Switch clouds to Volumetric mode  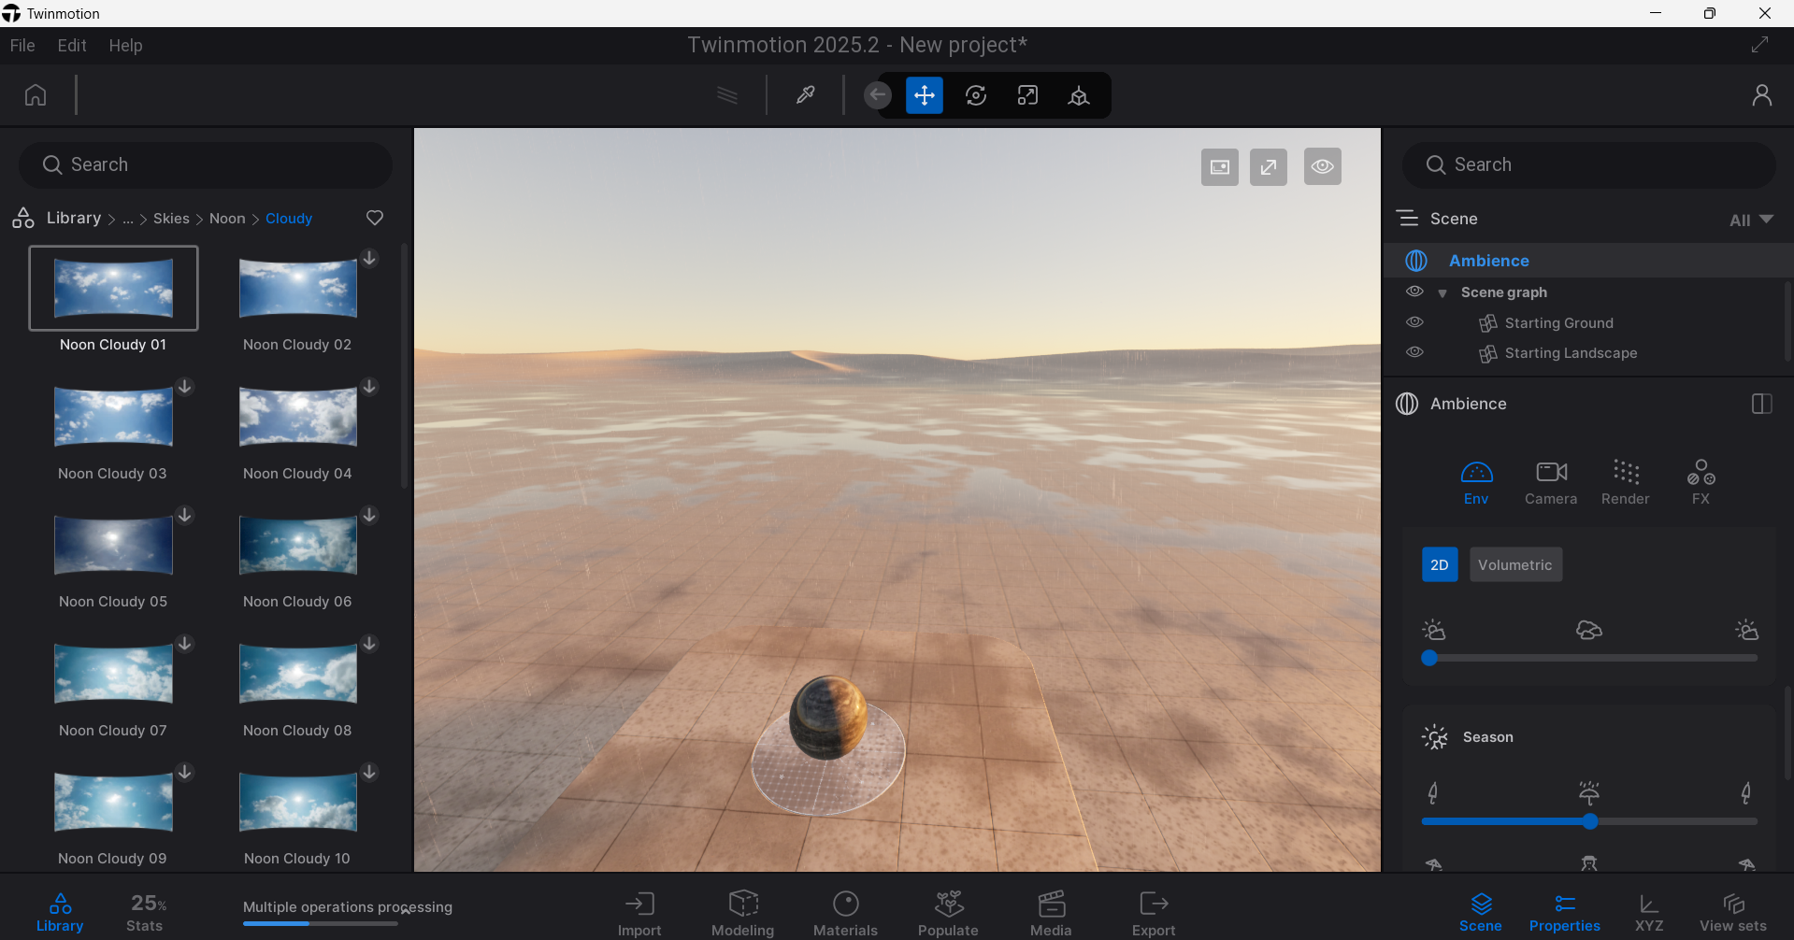[1514, 564]
